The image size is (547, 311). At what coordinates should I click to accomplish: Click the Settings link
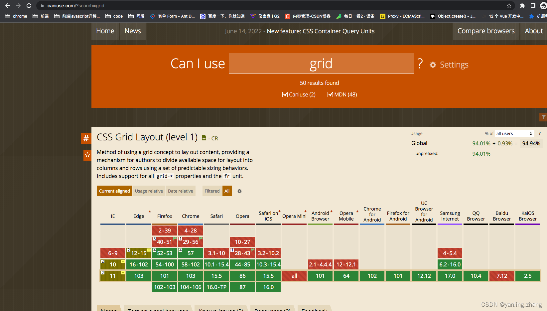[x=454, y=65]
